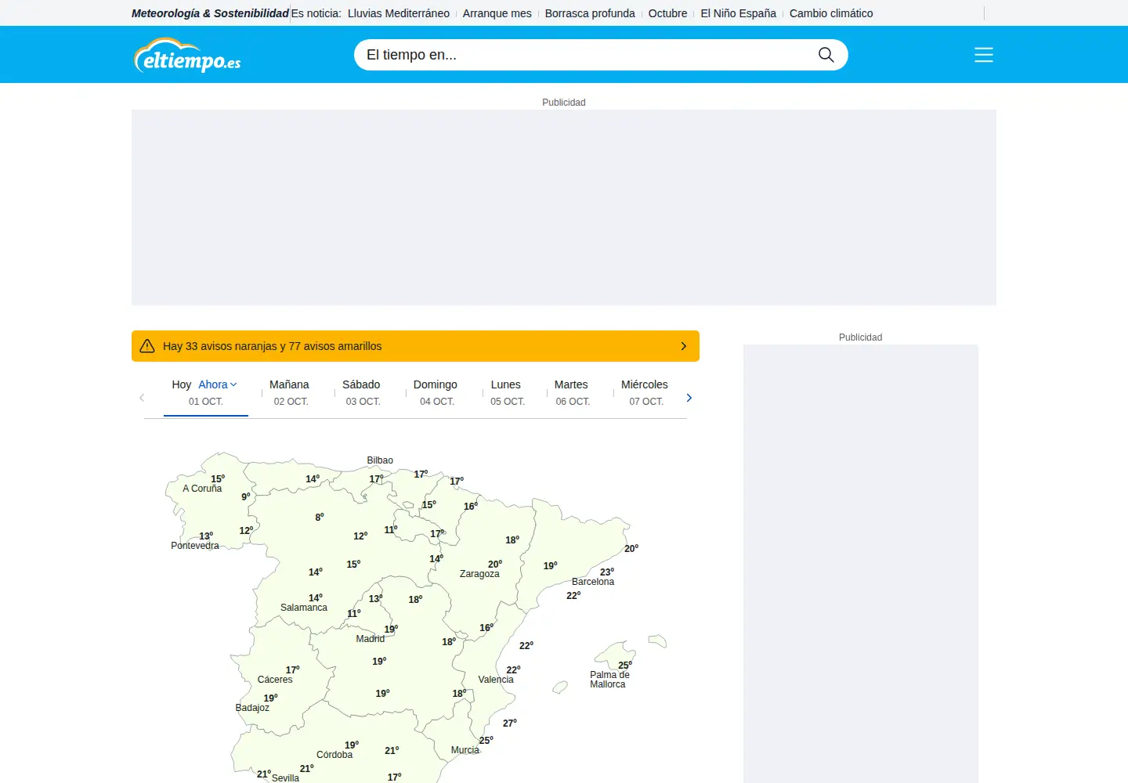Open the Lluvias Mediterráneo news link

(399, 13)
